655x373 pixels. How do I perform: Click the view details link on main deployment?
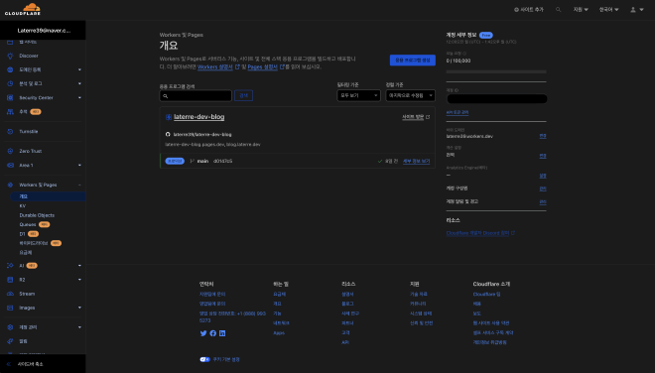(416, 162)
